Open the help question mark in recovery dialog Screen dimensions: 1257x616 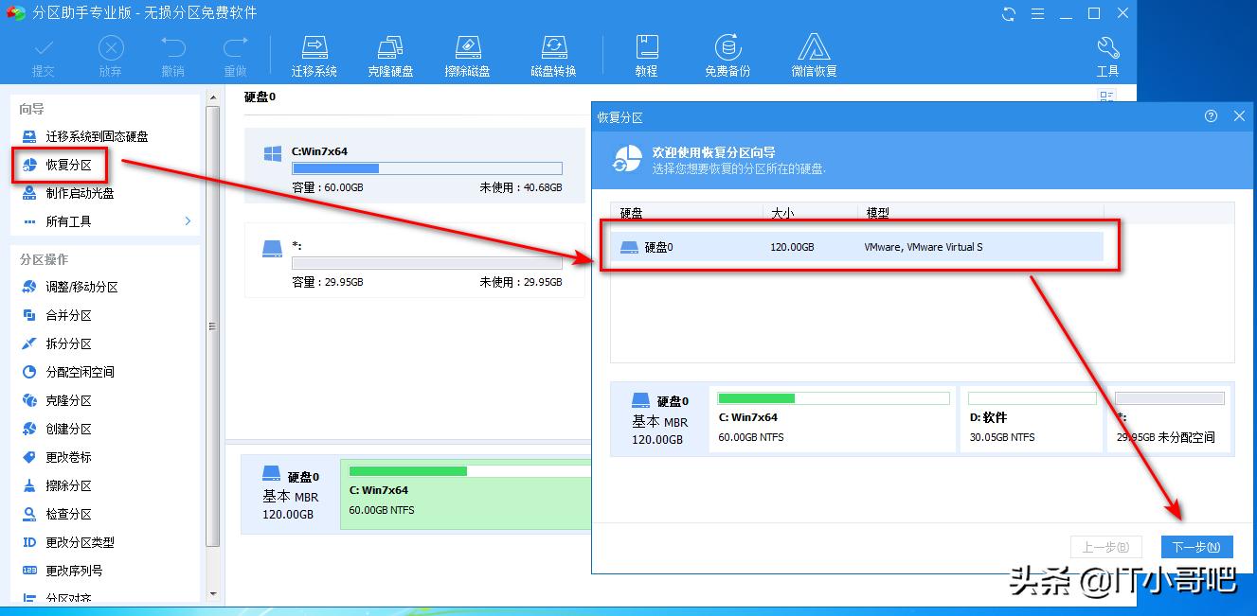click(x=1211, y=115)
